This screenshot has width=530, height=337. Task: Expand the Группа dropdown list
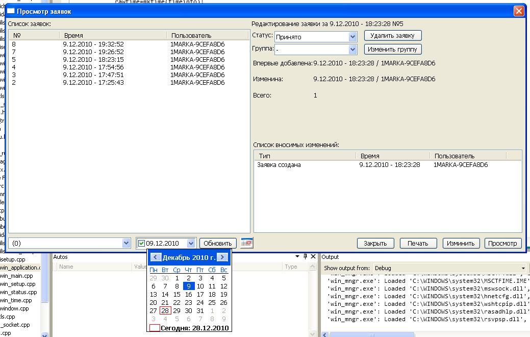352,50
